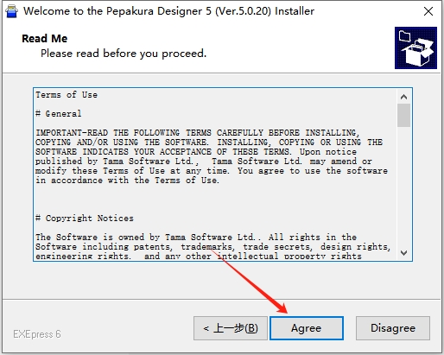Viewport: 444px width, 355px height.
Task: Click the EXEpress 6 label
Action: 37,334
